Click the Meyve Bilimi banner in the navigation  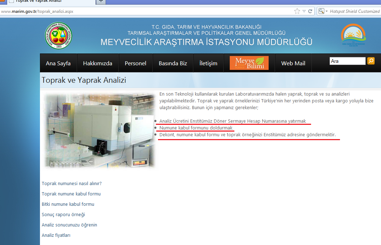click(x=249, y=63)
